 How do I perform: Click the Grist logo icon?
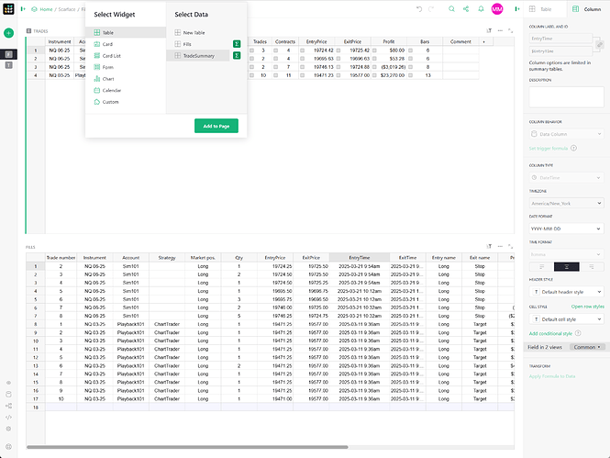(x=8, y=8)
